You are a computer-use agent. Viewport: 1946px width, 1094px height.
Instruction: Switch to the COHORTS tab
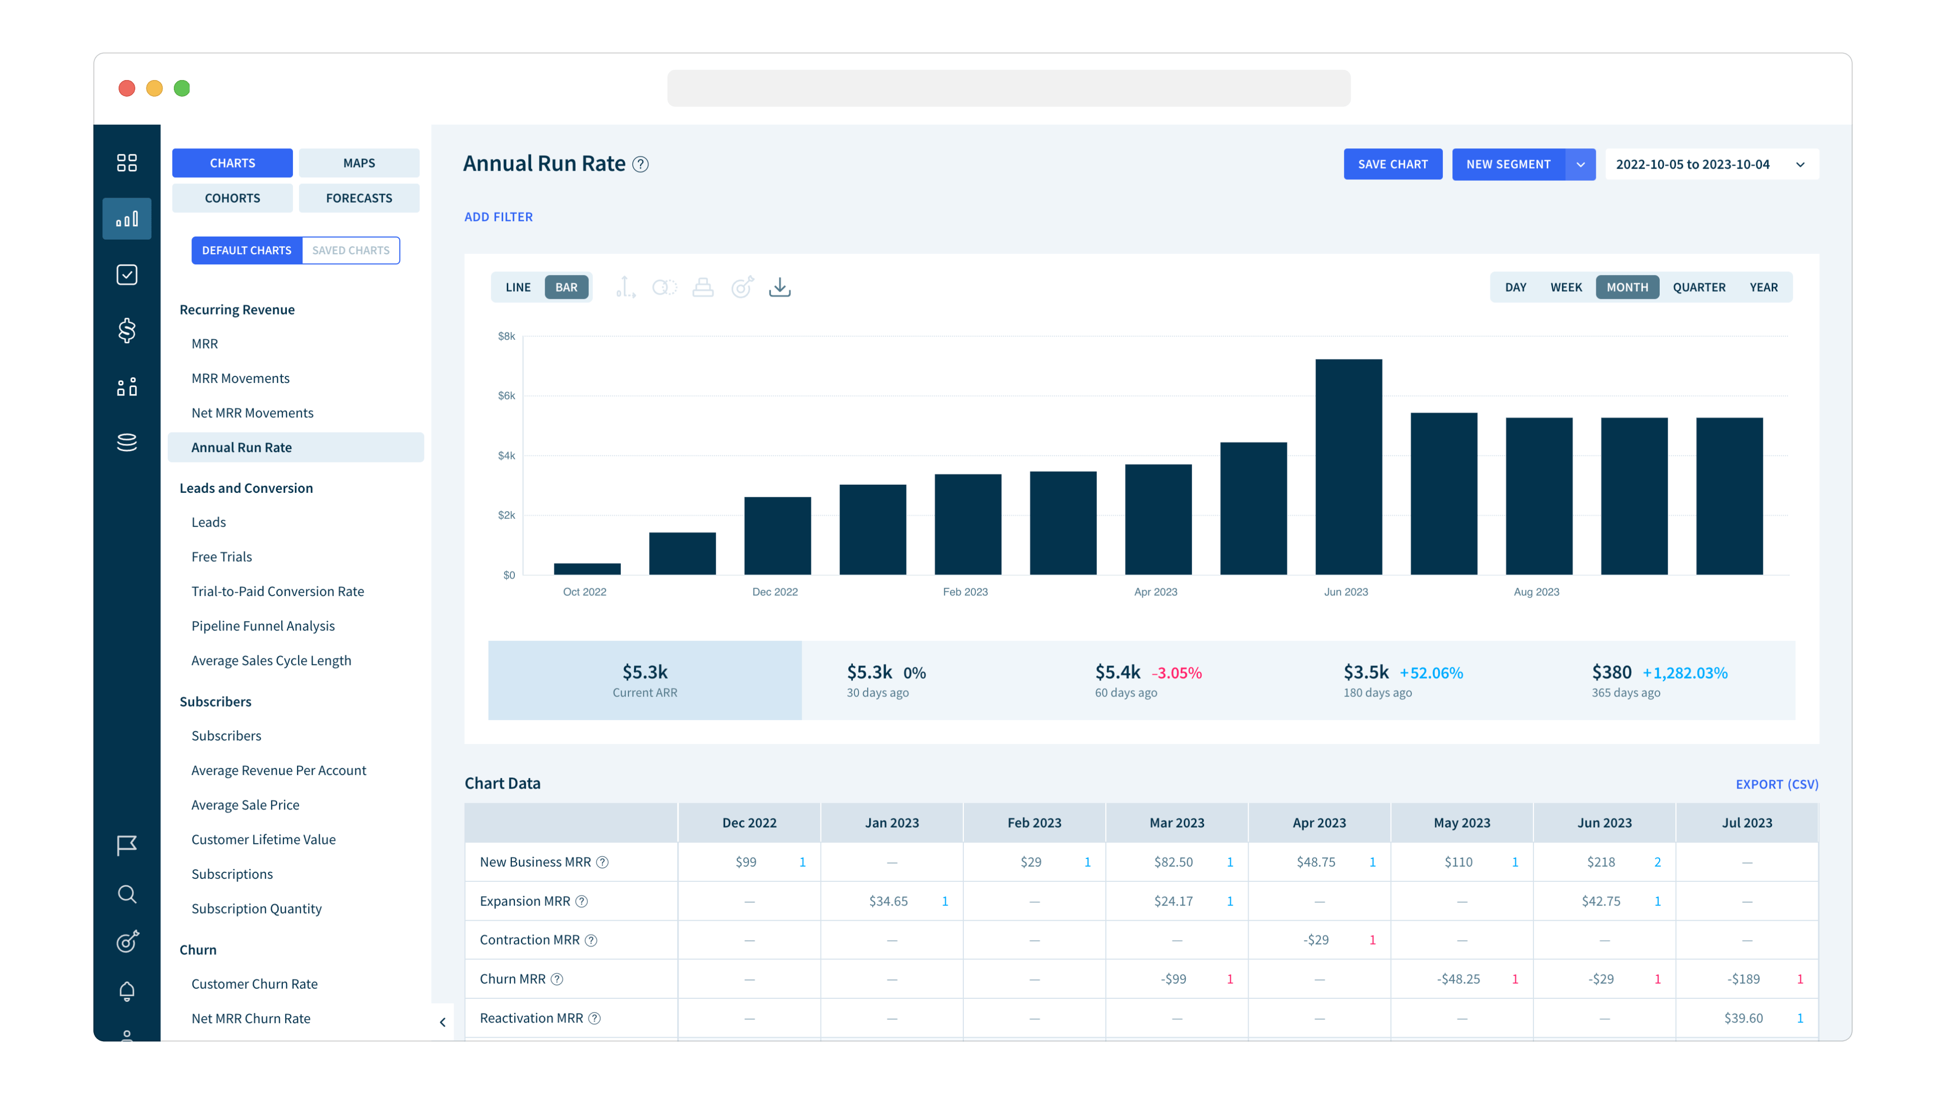coord(232,198)
